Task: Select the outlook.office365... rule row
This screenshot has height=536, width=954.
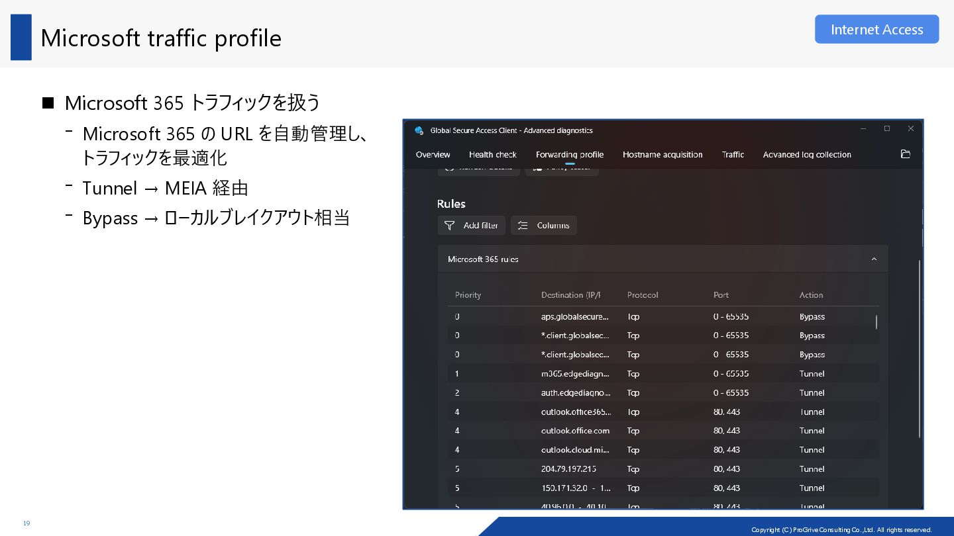Action: click(663, 412)
